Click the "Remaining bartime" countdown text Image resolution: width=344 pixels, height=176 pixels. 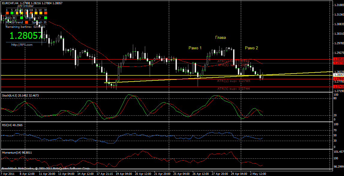(x=25, y=27)
